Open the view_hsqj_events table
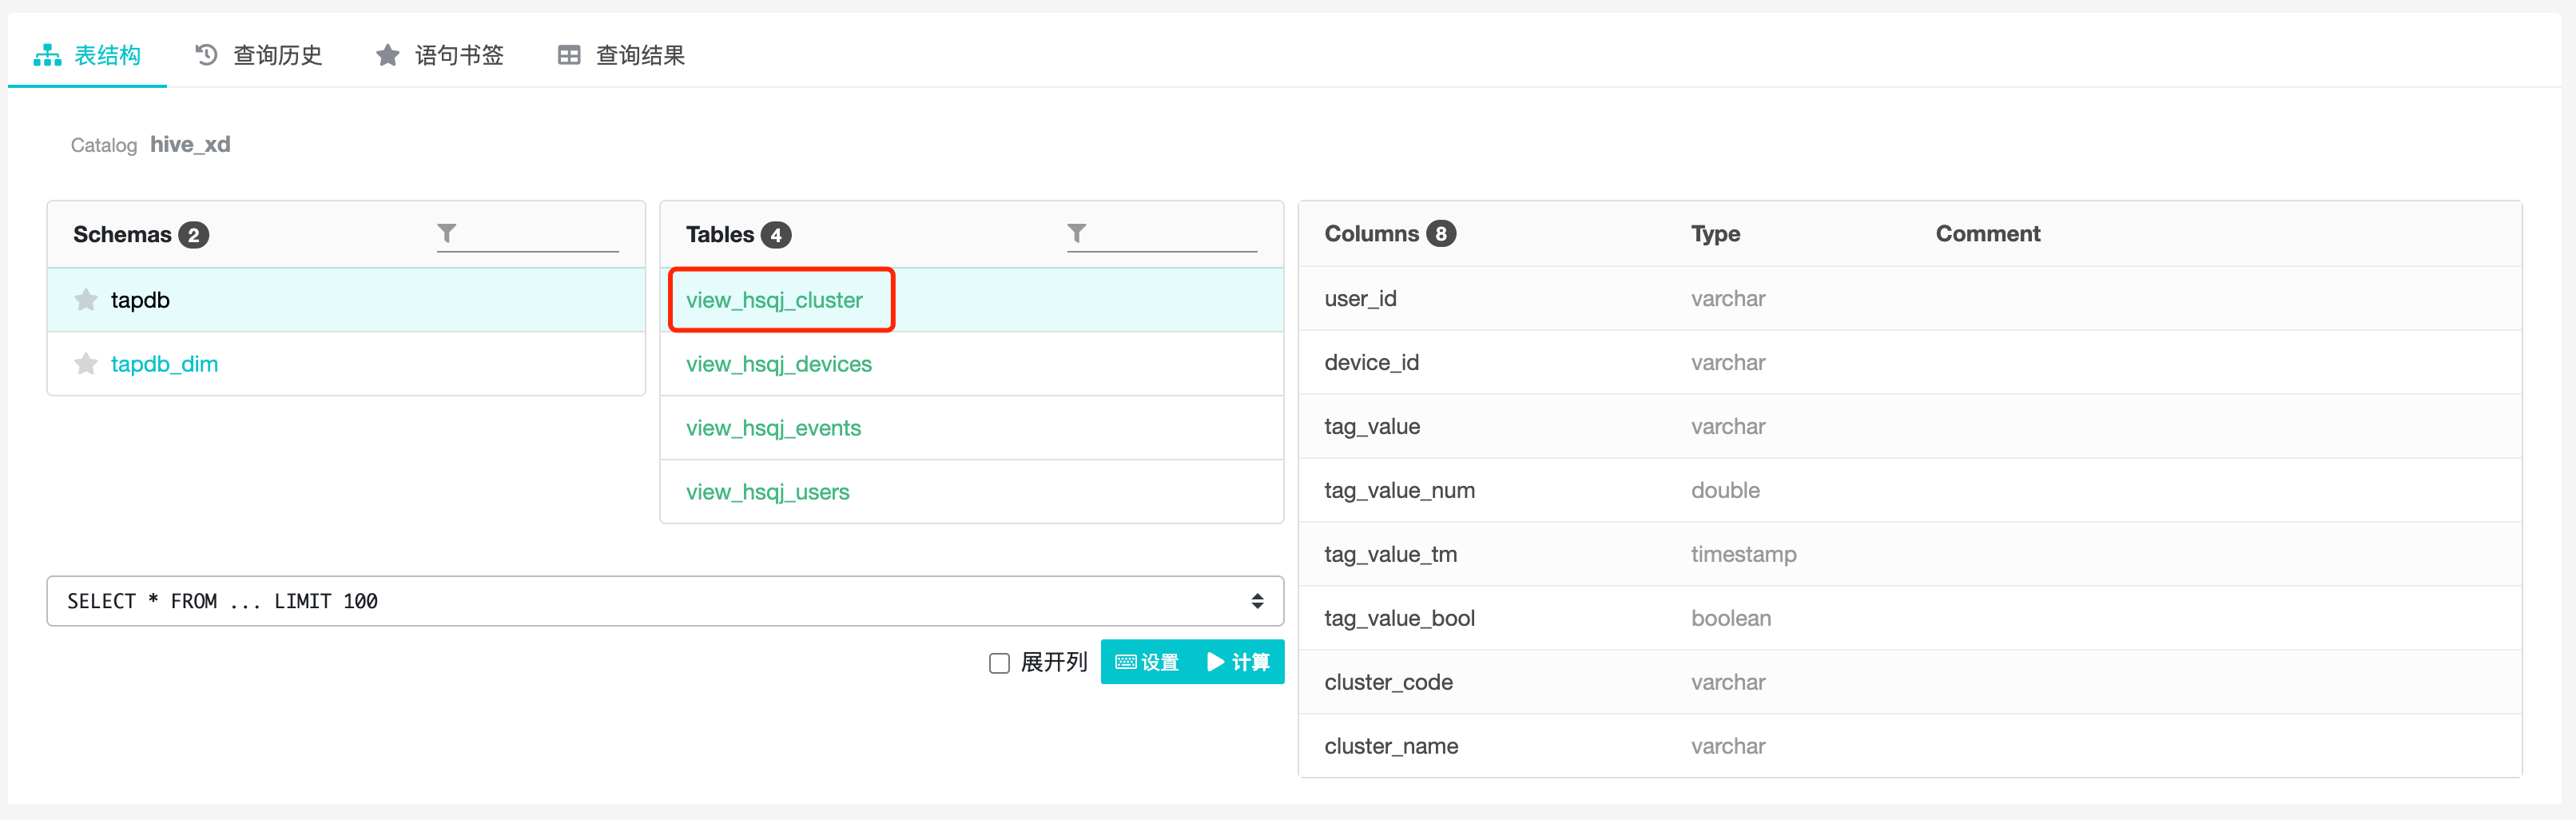Screen dimensions: 2576x820 (x=773, y=428)
